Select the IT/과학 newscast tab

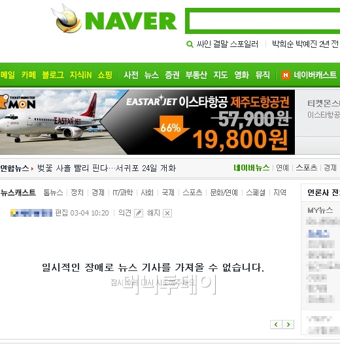[x=122, y=193]
